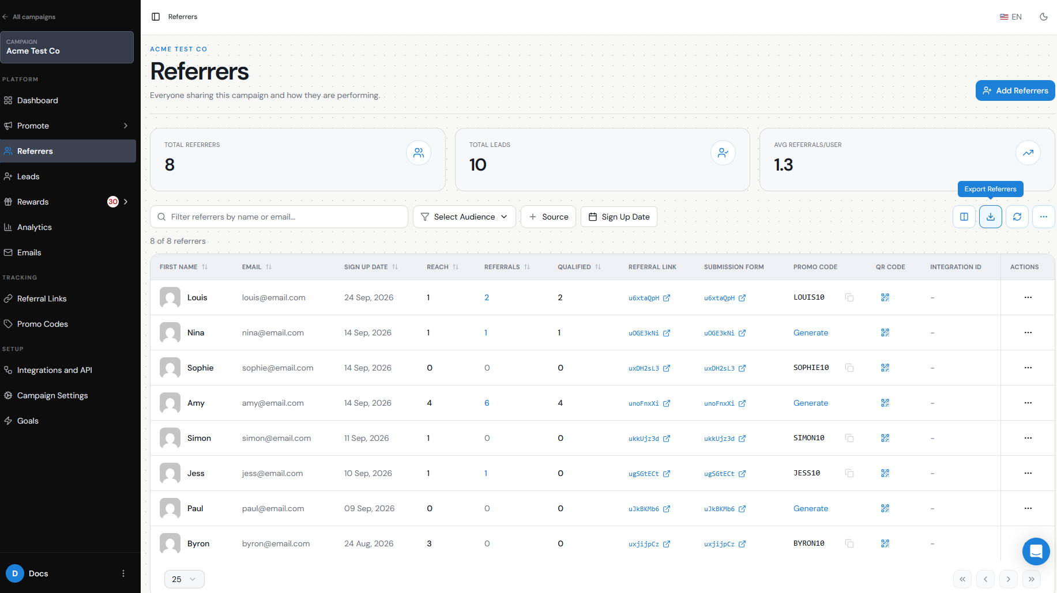Select Referrers in the sidebar
The width and height of the screenshot is (1057, 593).
[68, 151]
